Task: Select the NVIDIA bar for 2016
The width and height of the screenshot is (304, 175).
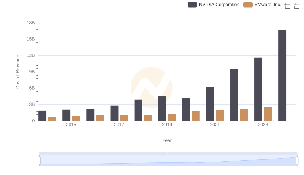Action: click(x=90, y=115)
